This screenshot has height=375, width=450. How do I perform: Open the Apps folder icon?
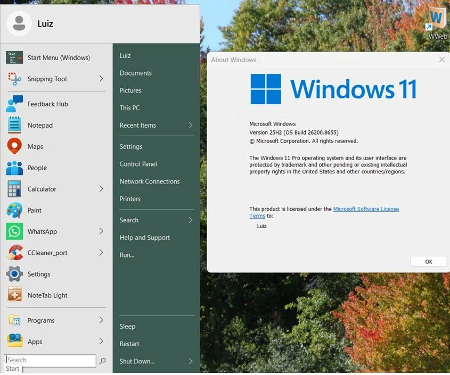tap(14, 341)
